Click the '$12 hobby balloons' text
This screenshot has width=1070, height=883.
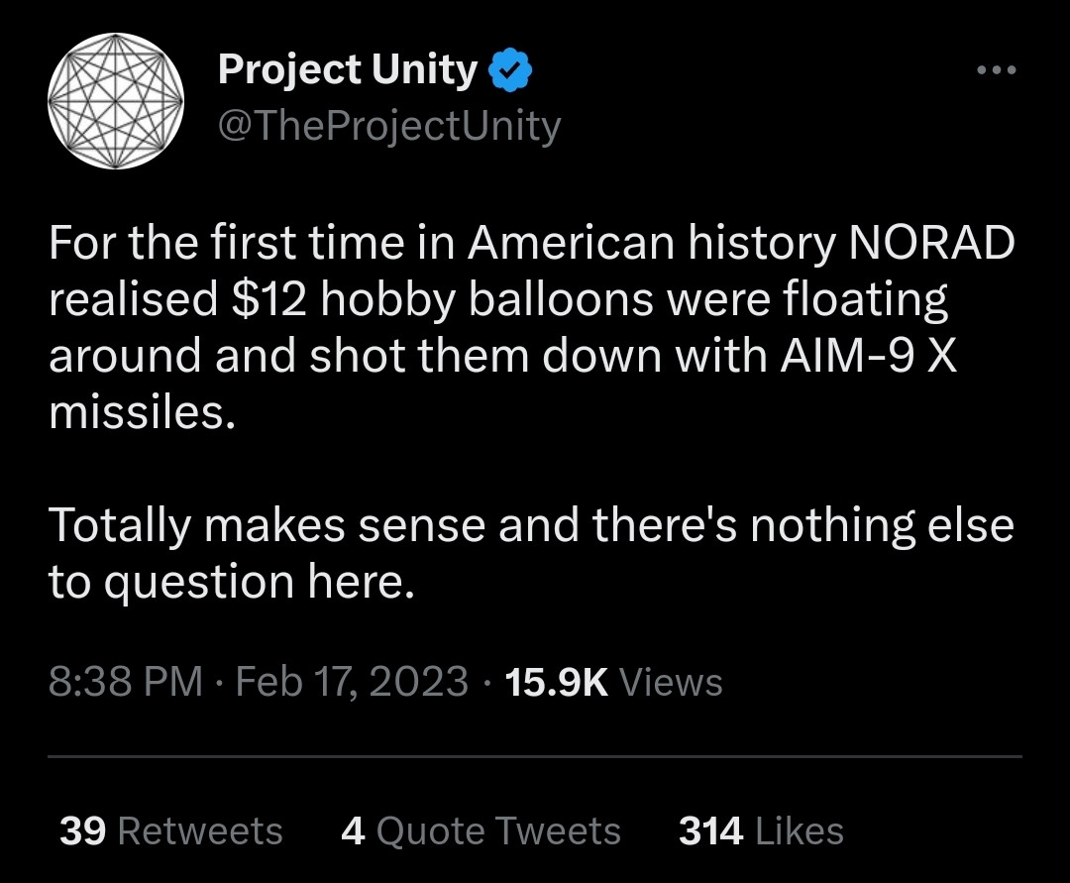click(443, 299)
